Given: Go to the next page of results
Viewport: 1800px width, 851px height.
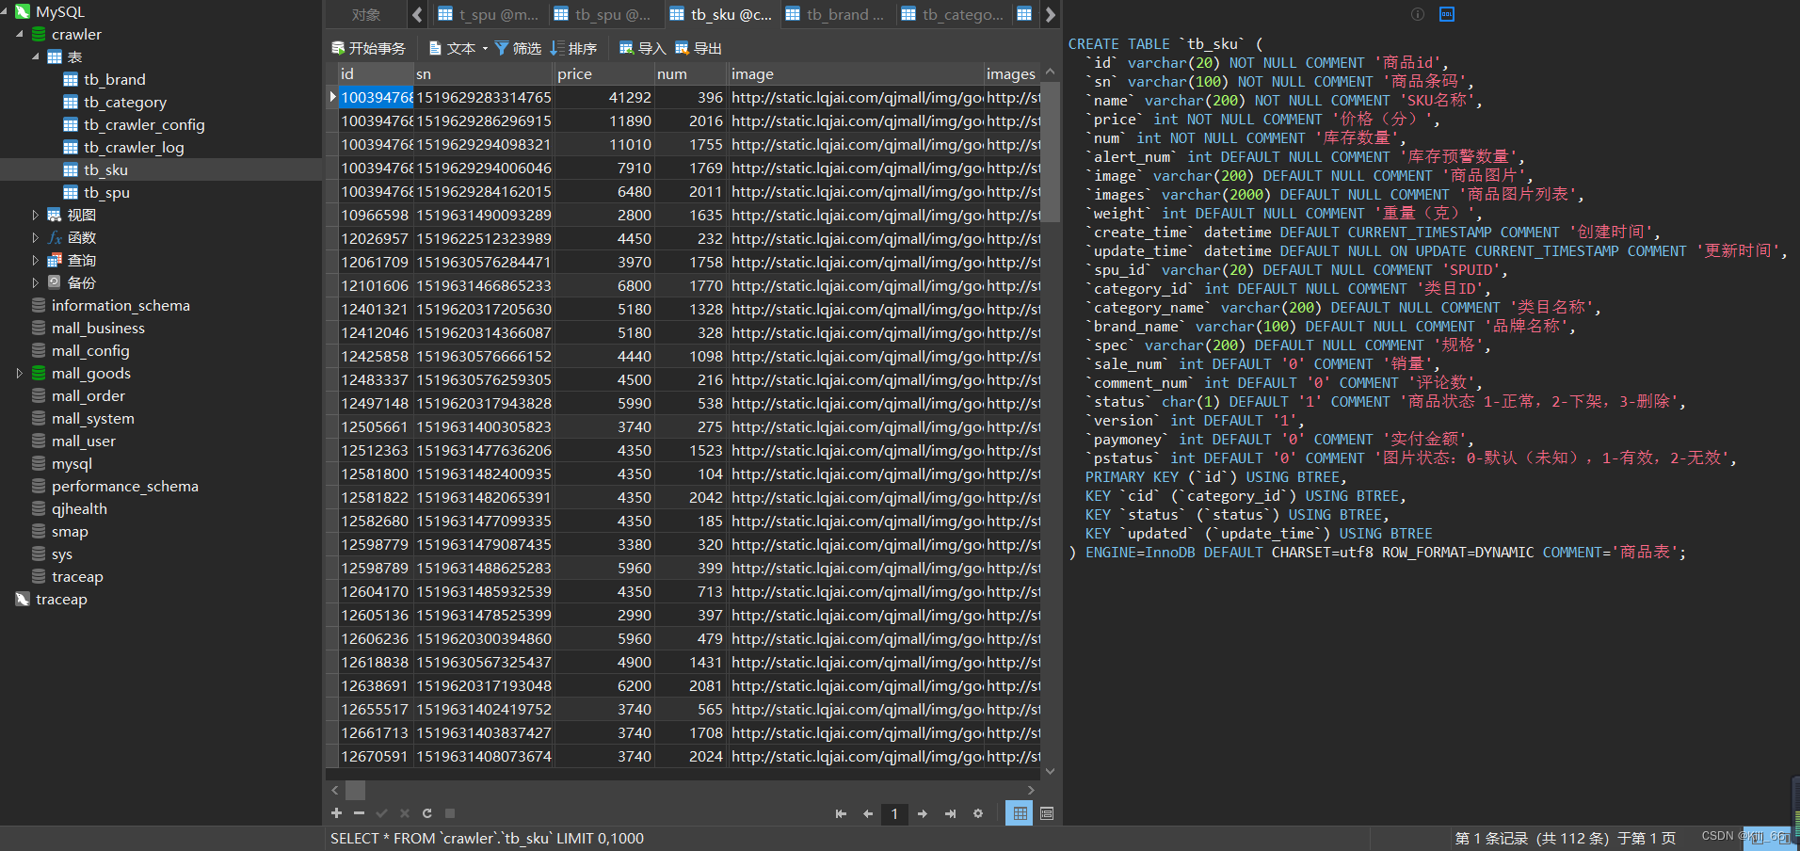Looking at the screenshot, I should coord(922,813).
